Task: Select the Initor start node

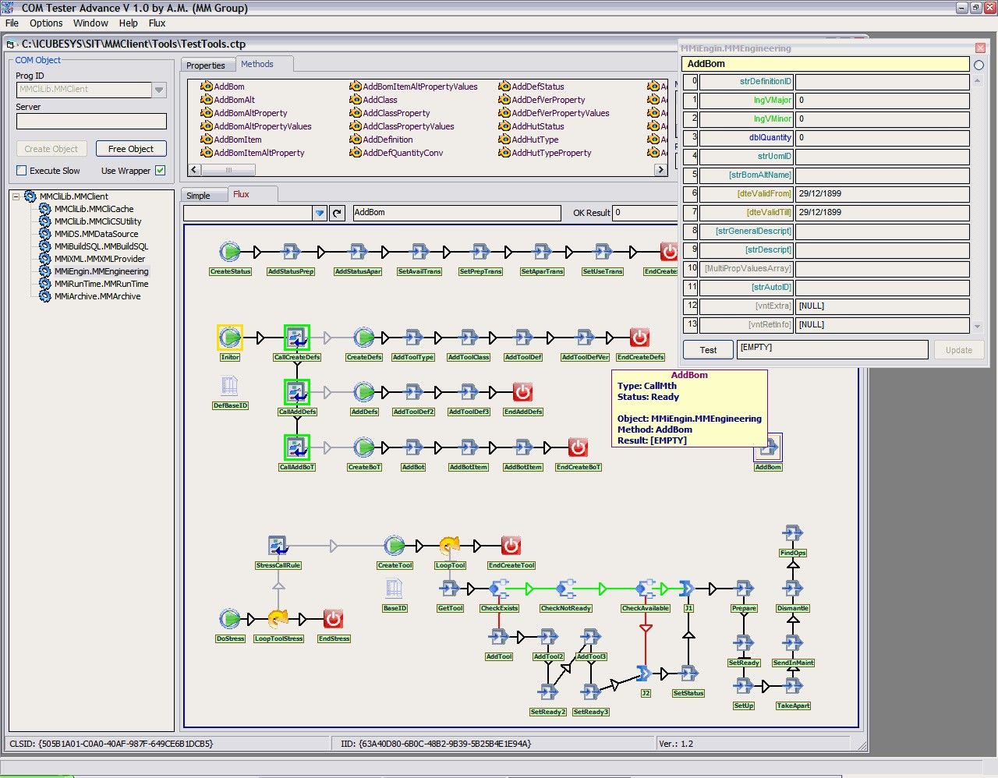Action: pyautogui.click(x=230, y=337)
